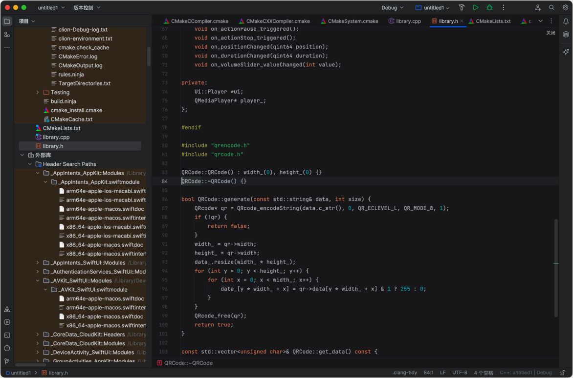
Task: Change UTF-8 file encoding
Action: tap(460, 373)
